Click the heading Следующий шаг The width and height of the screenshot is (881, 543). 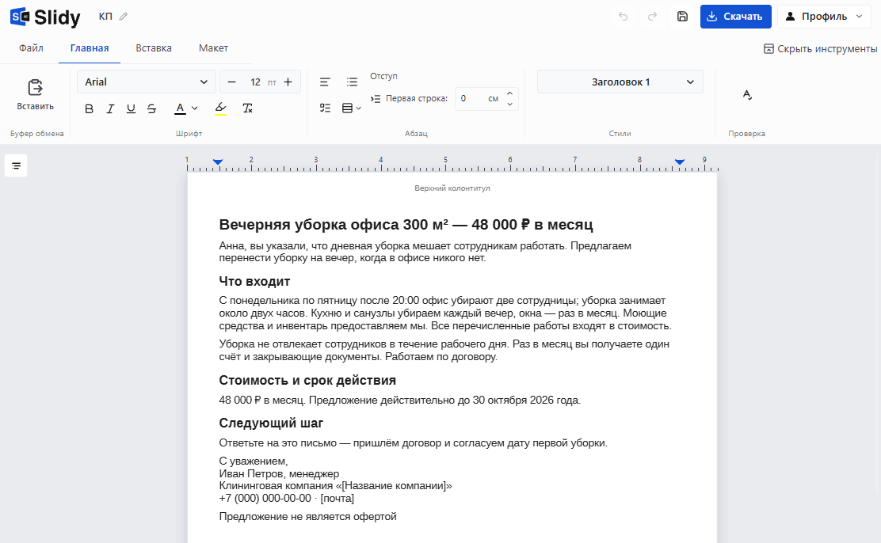point(271,423)
